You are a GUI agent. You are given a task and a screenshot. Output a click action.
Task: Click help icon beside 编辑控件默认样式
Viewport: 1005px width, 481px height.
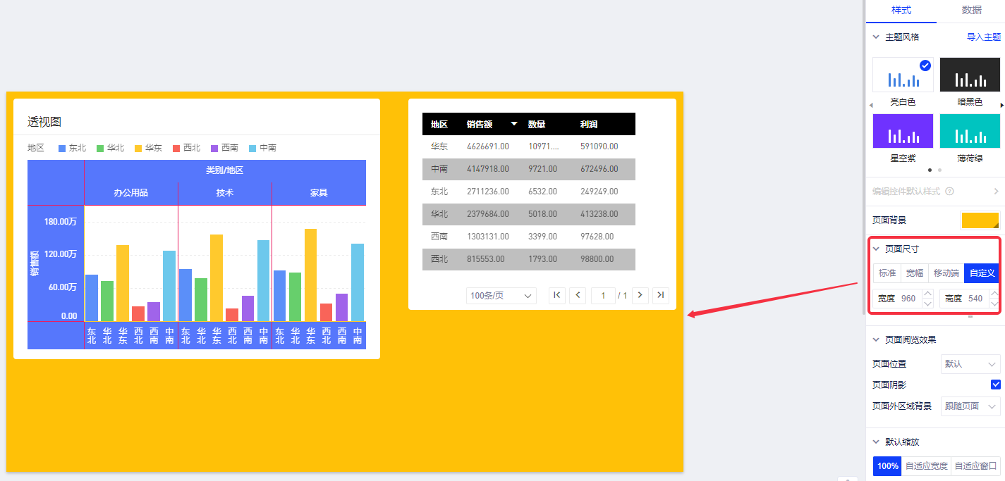click(x=949, y=192)
